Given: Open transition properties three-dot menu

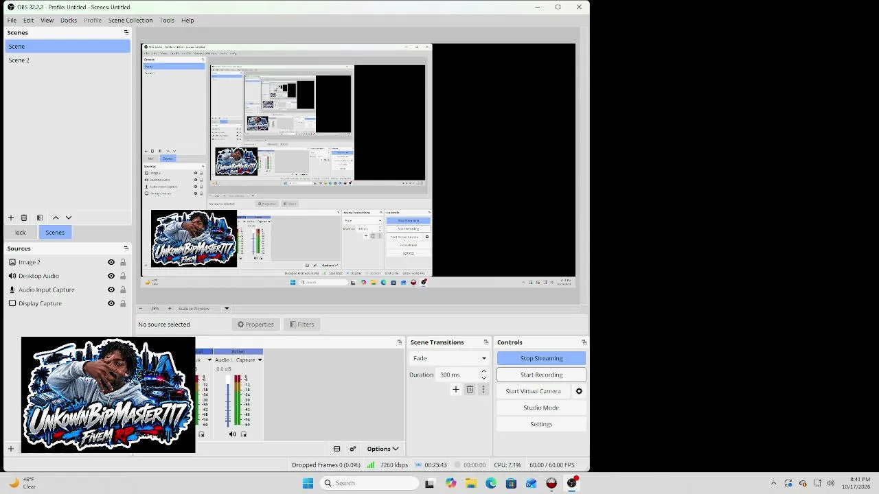Looking at the screenshot, I should click(x=483, y=390).
